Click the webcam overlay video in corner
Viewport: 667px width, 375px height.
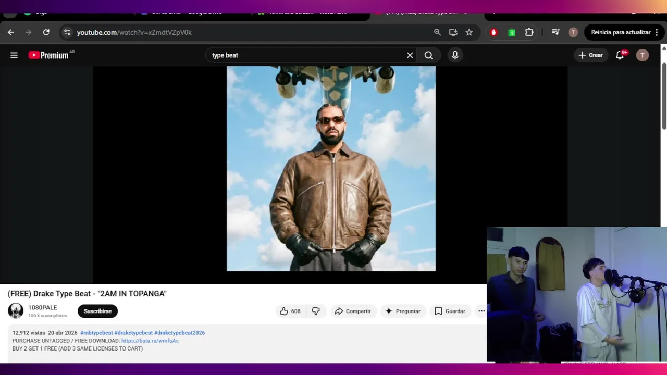pyautogui.click(x=577, y=294)
